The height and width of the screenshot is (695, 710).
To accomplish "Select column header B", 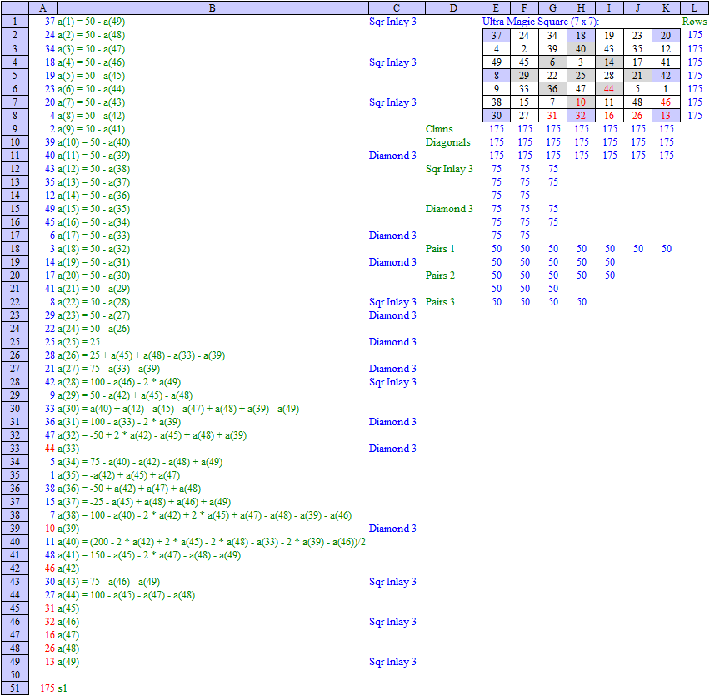I will [x=212, y=7].
